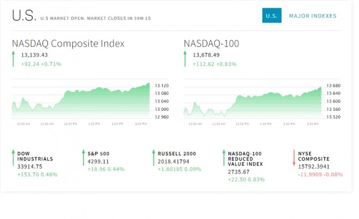Viewport: 359px width, 219px height.
Task: Select the U.S. tab button
Action: pyautogui.click(x=272, y=16)
